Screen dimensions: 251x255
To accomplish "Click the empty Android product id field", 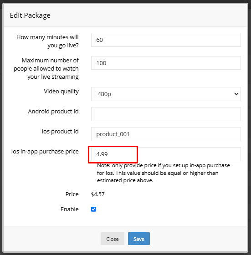I will click(166, 114).
